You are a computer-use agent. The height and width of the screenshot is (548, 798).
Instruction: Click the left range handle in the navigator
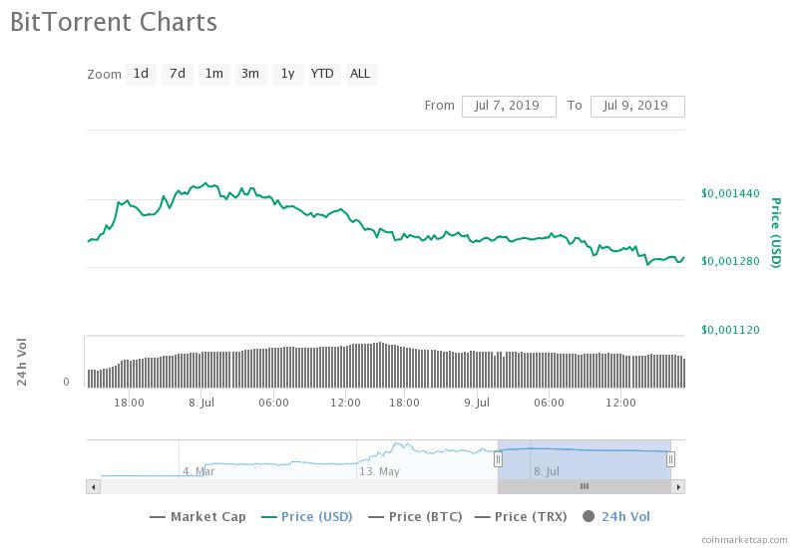(x=498, y=458)
